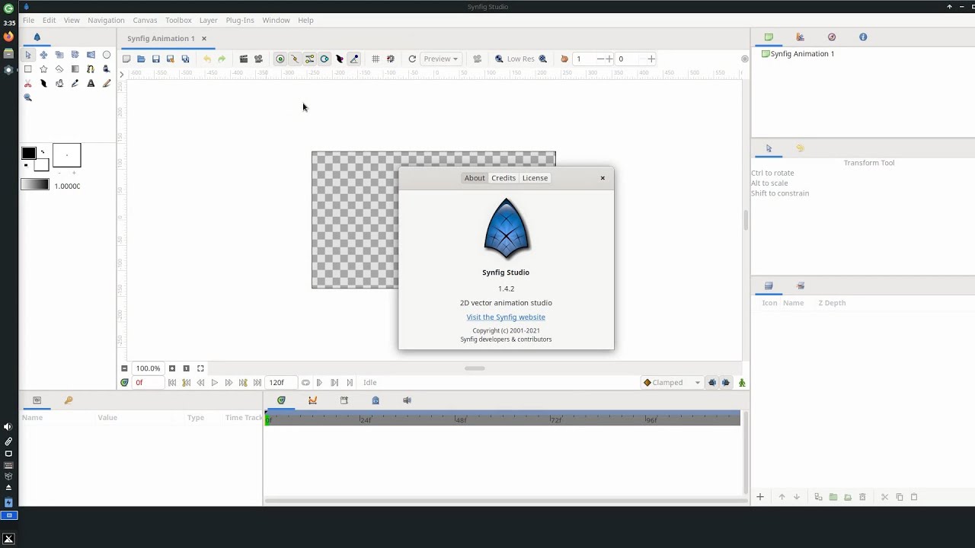Viewport: 975px width, 548px height.
Task: Select the Smooth Move tool
Action: point(43,55)
